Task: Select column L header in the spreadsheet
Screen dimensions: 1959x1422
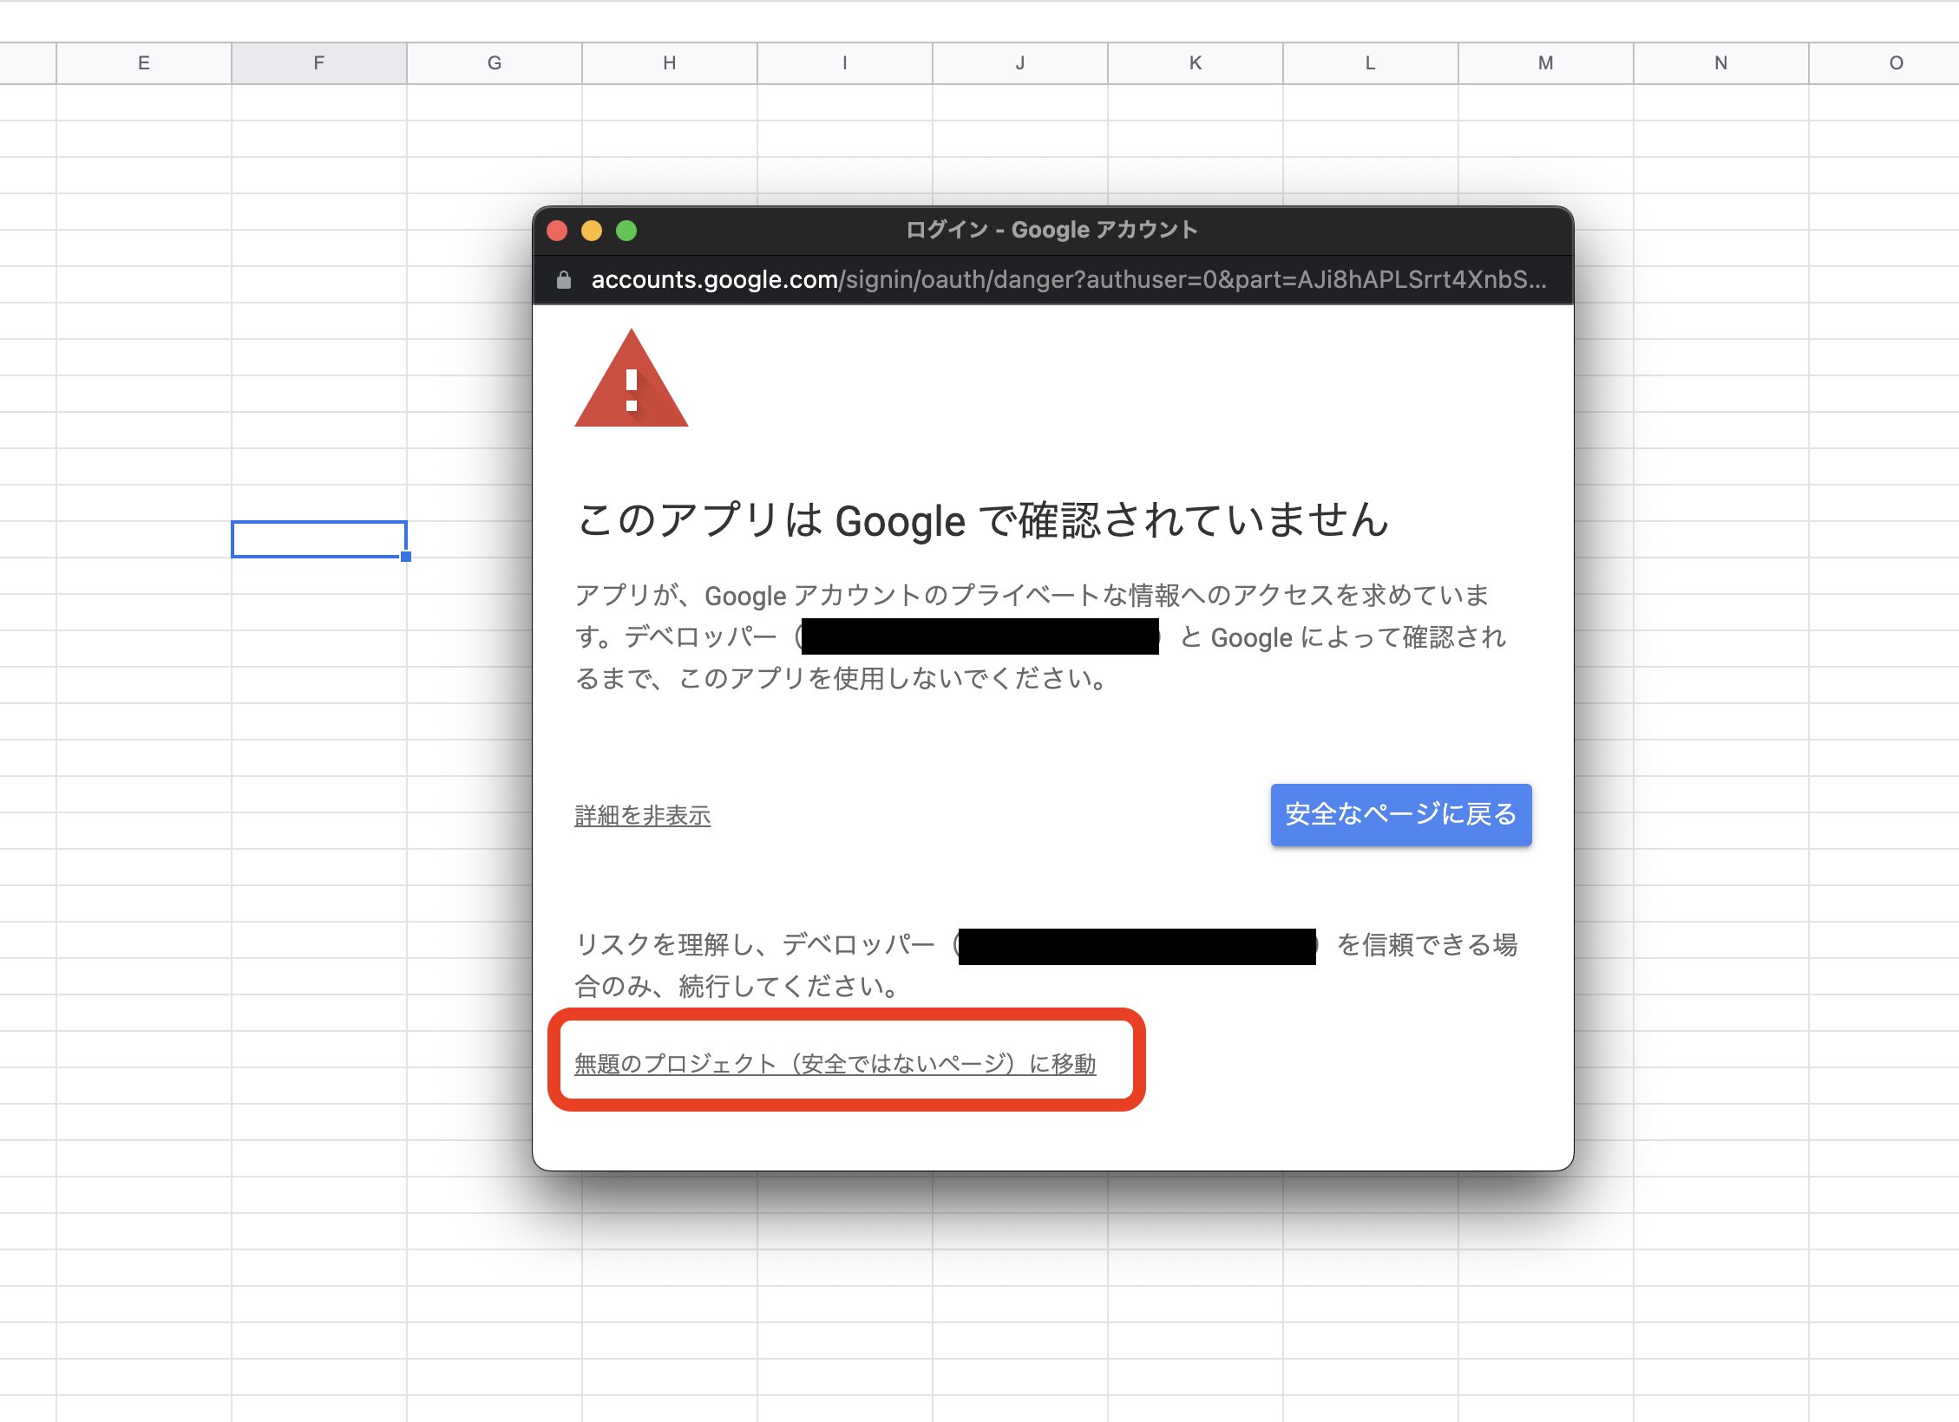Action: click(1371, 63)
